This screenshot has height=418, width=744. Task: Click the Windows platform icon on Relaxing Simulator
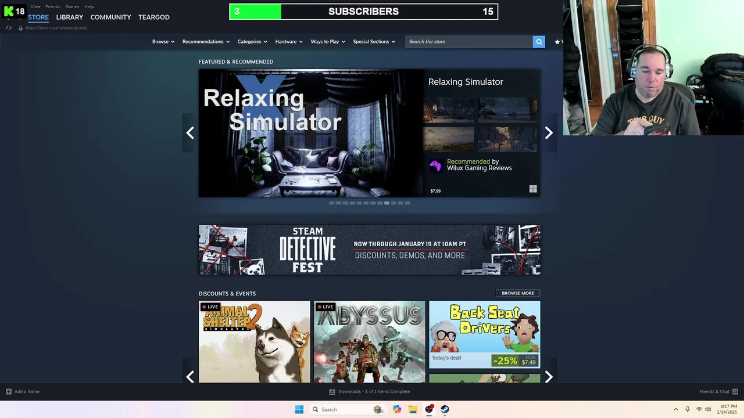pyautogui.click(x=533, y=189)
